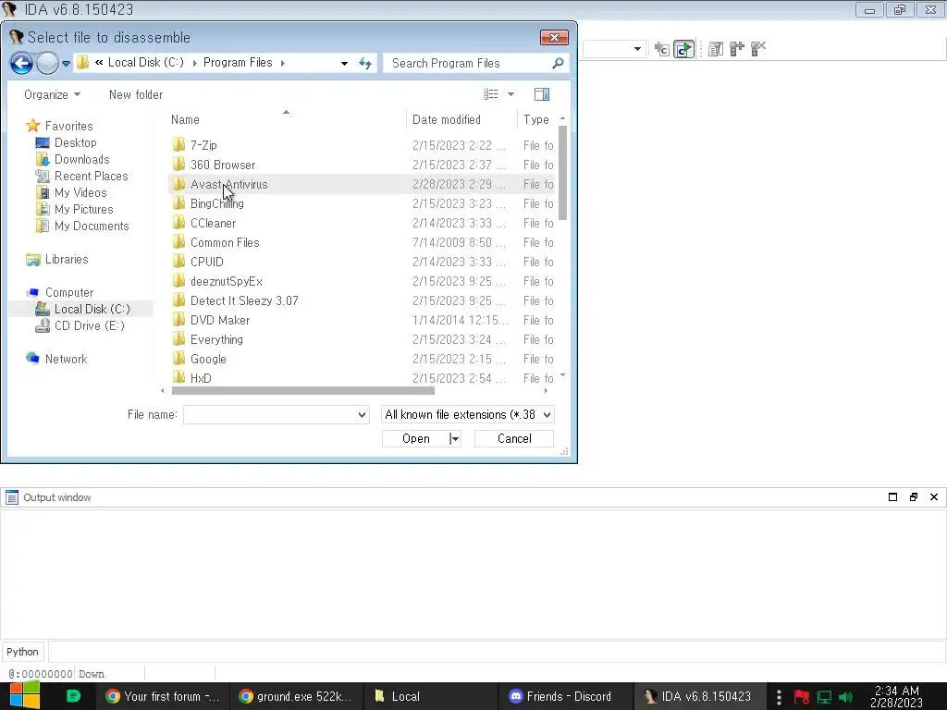The width and height of the screenshot is (947, 710).
Task: Click the Type column header
Action: point(536,119)
